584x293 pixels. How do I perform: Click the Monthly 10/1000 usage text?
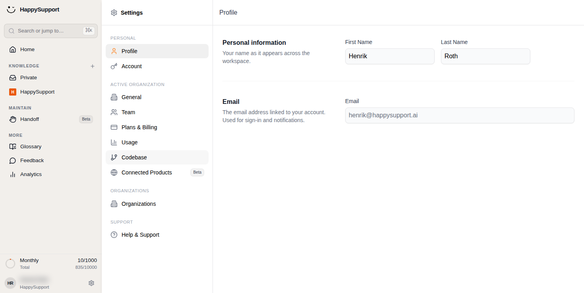[58, 260]
